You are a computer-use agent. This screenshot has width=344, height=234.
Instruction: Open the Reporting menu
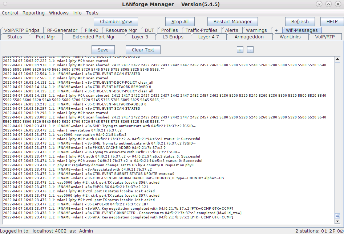(x=33, y=13)
